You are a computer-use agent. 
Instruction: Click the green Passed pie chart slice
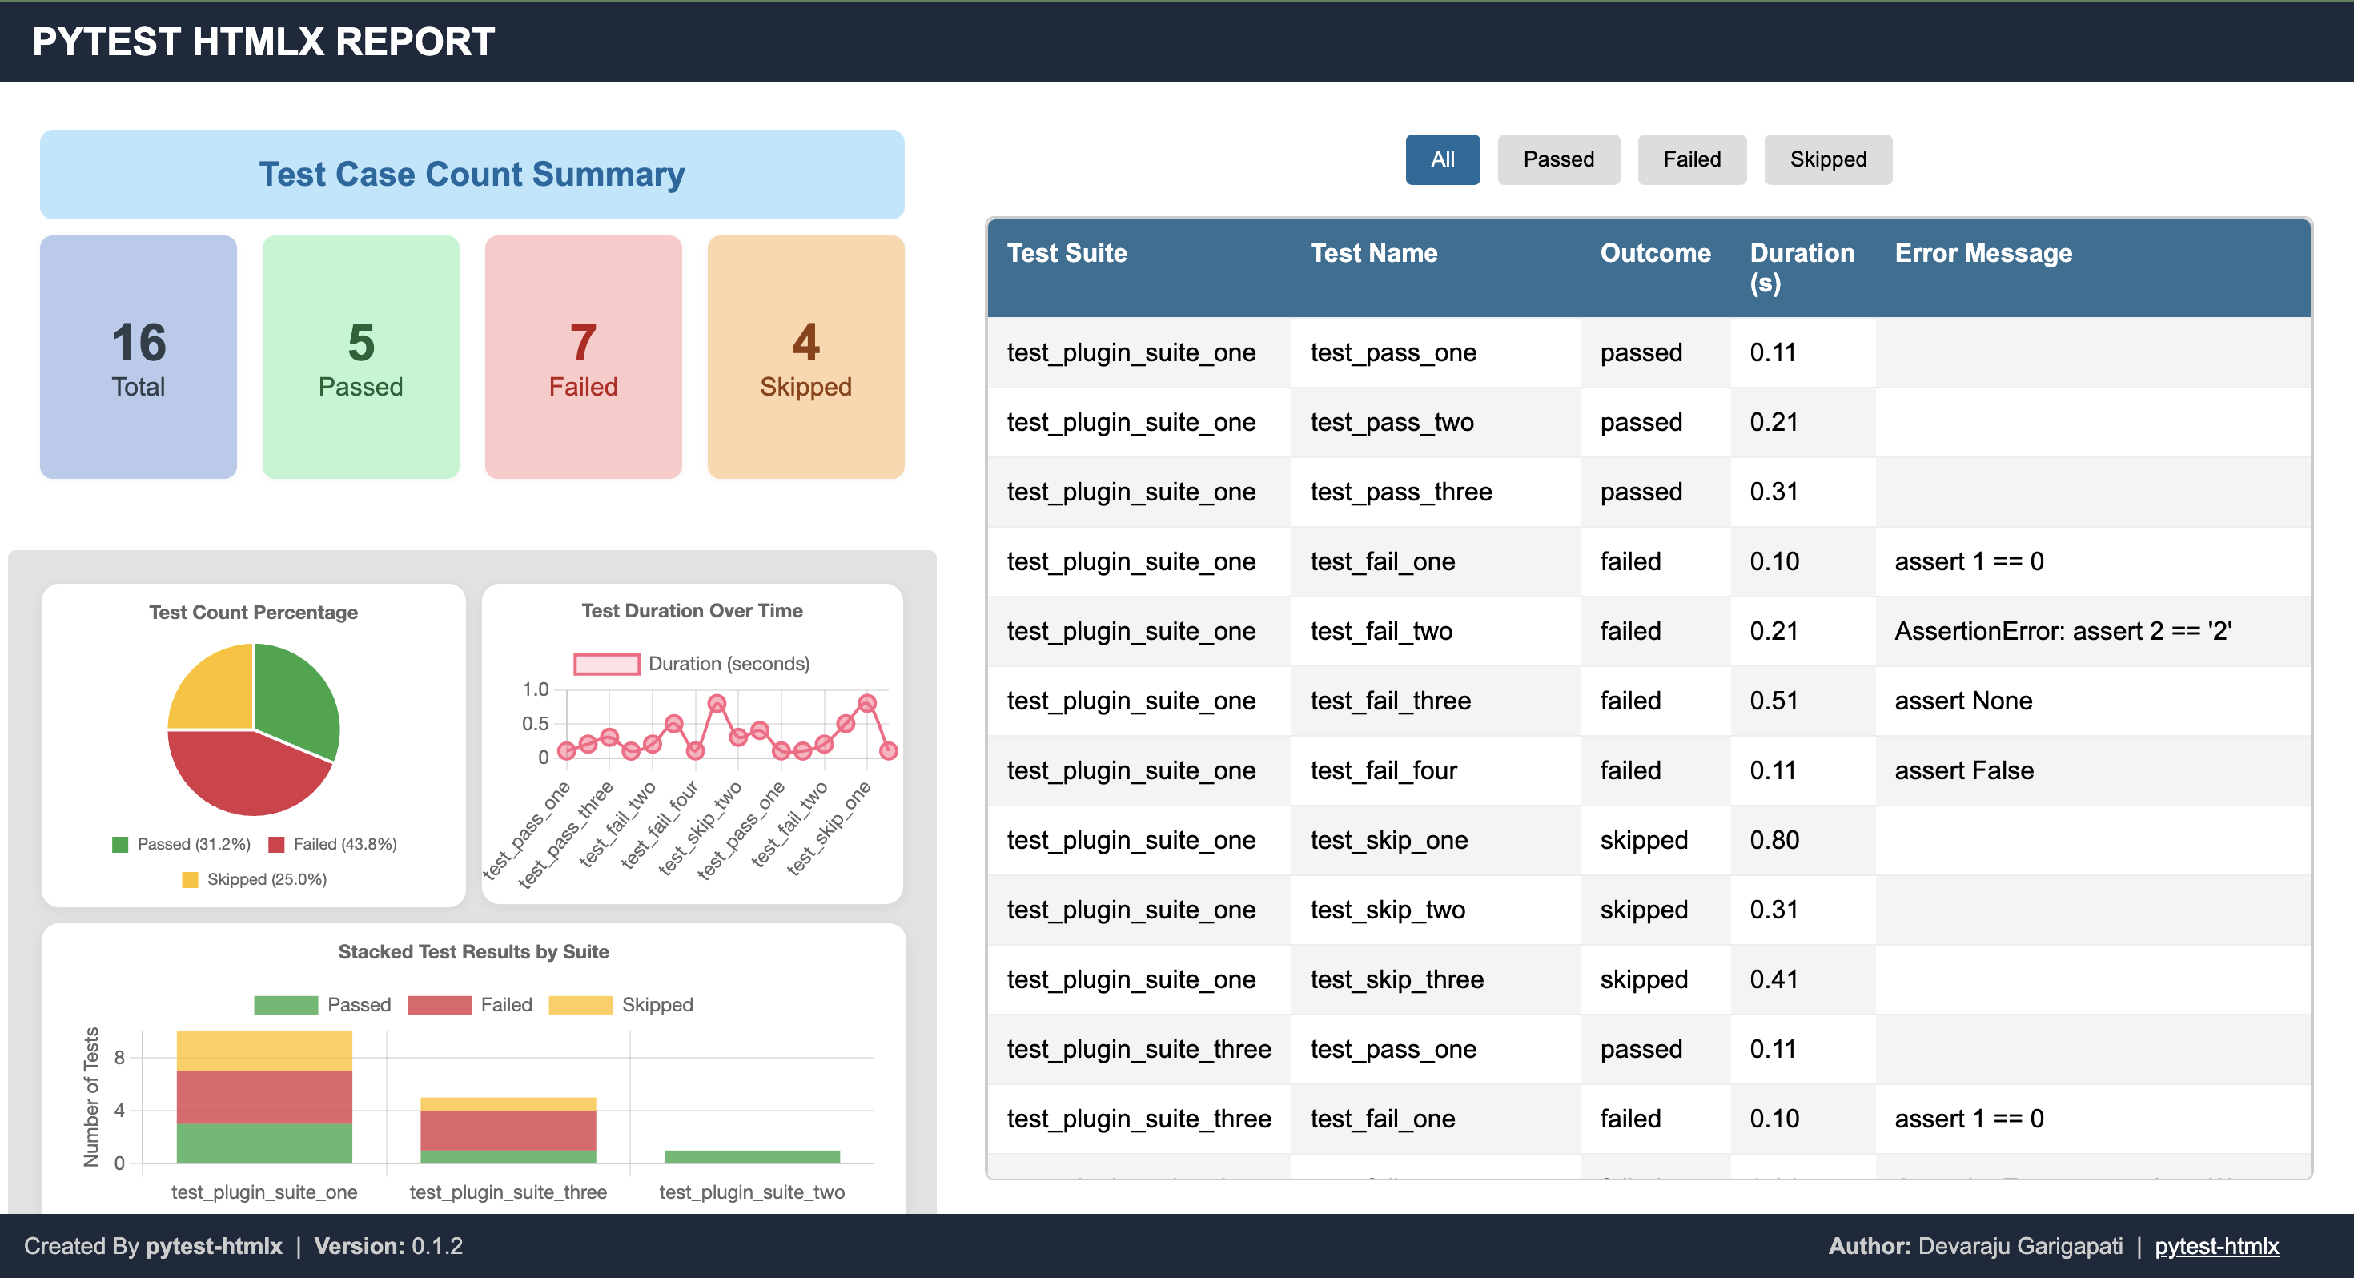[x=297, y=699]
